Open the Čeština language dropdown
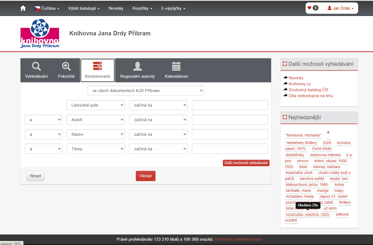The width and height of the screenshot is (373, 245). click(x=47, y=8)
